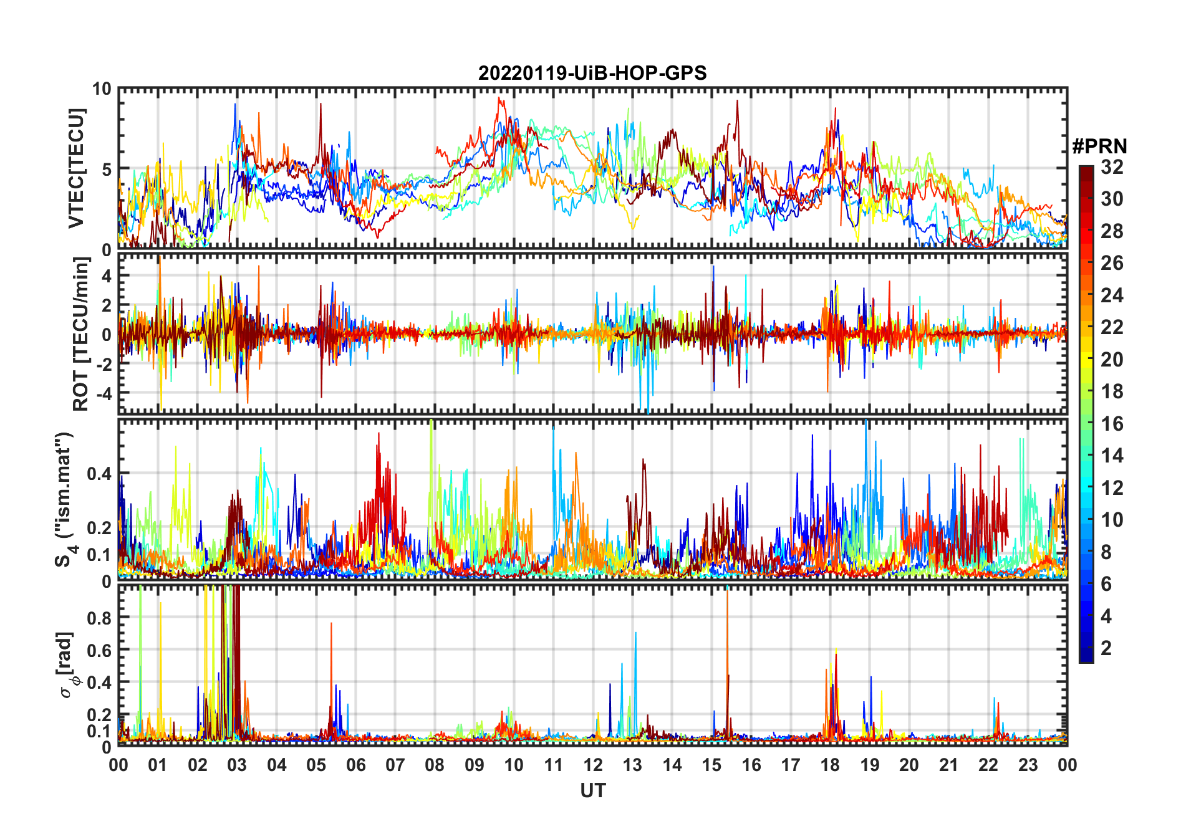Select colorbar tick label "24"
The width and height of the screenshot is (1186, 829).
[x=1112, y=295]
